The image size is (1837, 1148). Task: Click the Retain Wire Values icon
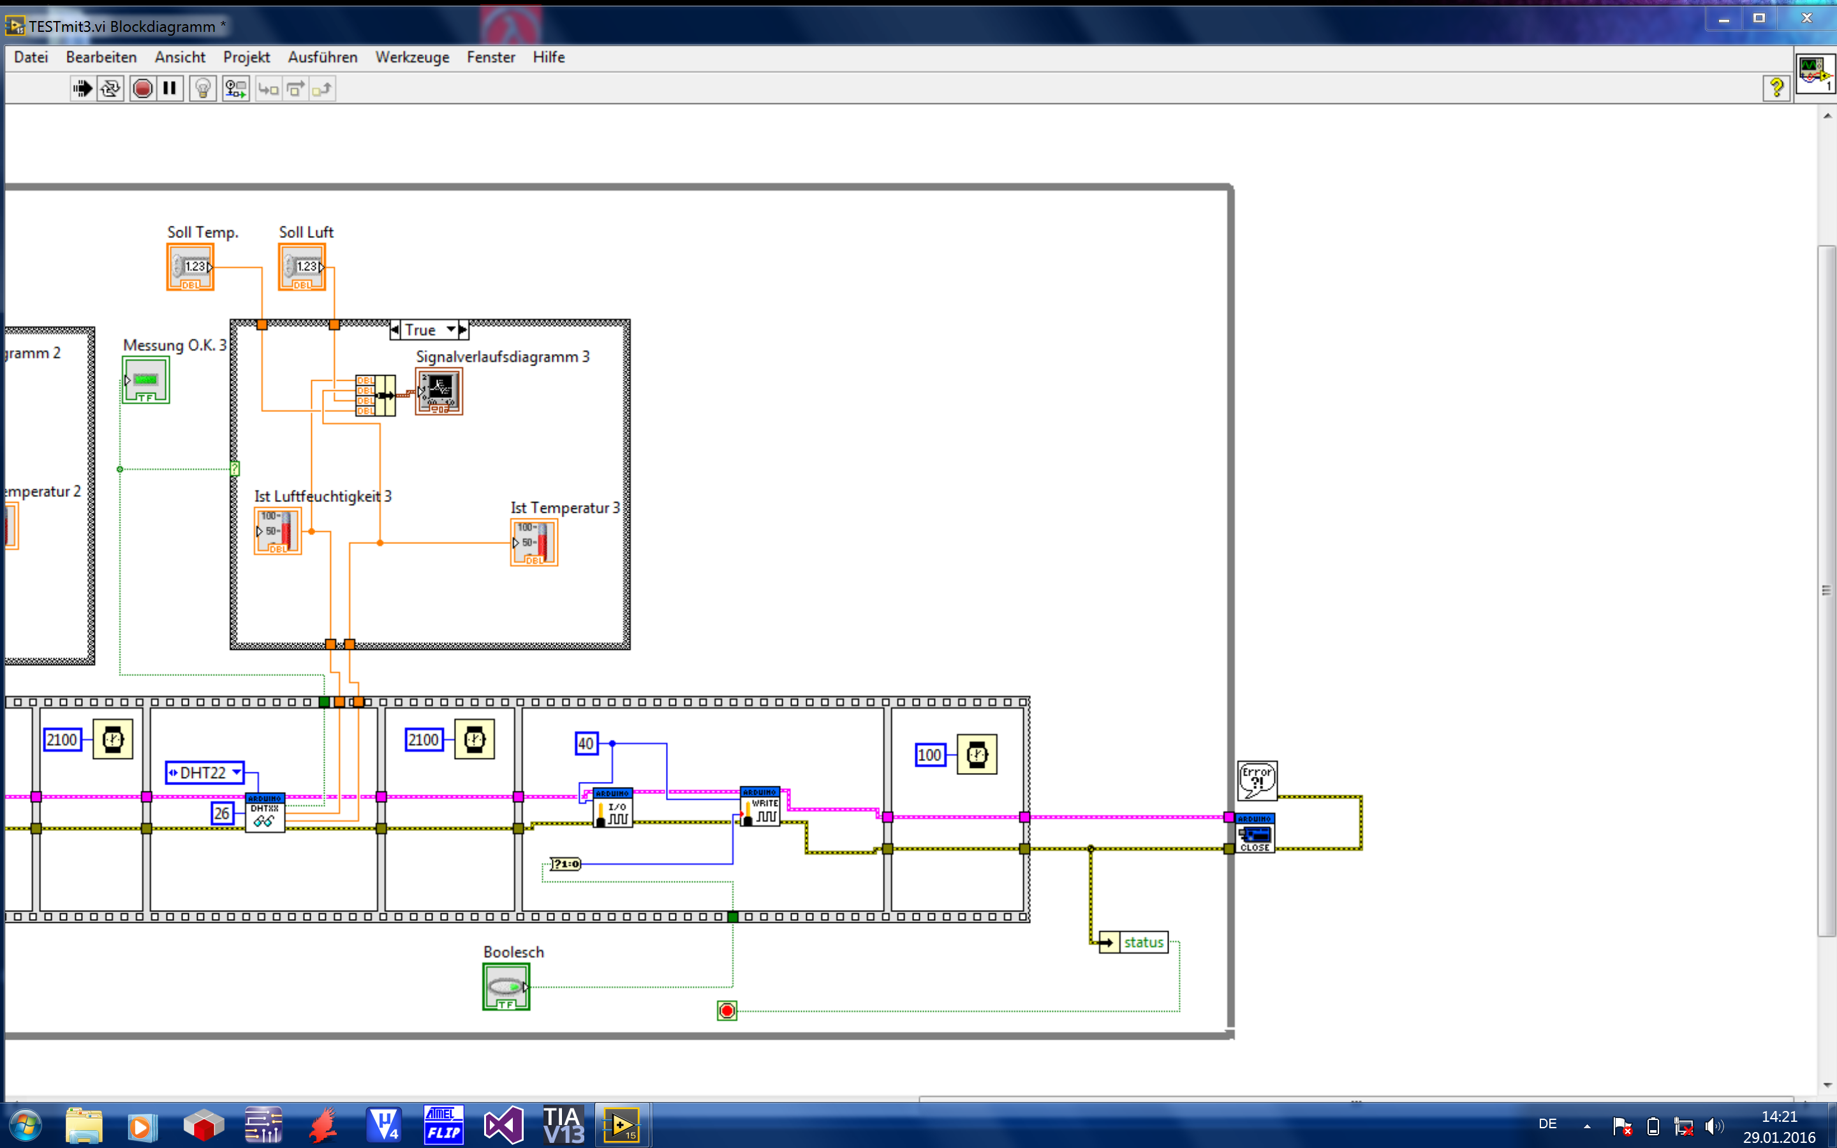[235, 89]
